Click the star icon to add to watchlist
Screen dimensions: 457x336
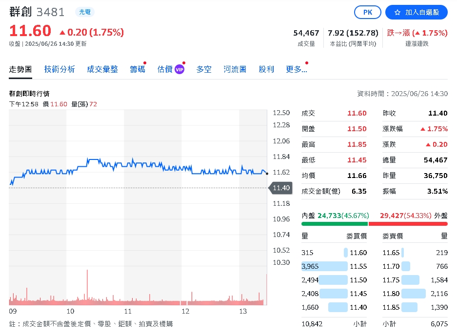click(x=397, y=12)
